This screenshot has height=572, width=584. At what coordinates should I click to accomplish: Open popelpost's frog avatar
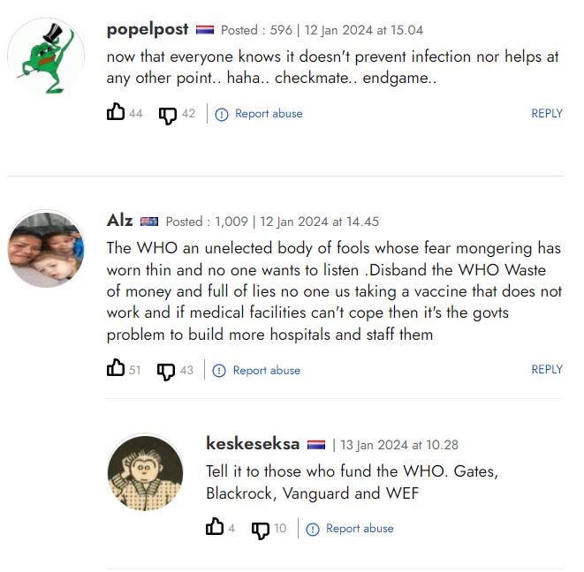(46, 56)
